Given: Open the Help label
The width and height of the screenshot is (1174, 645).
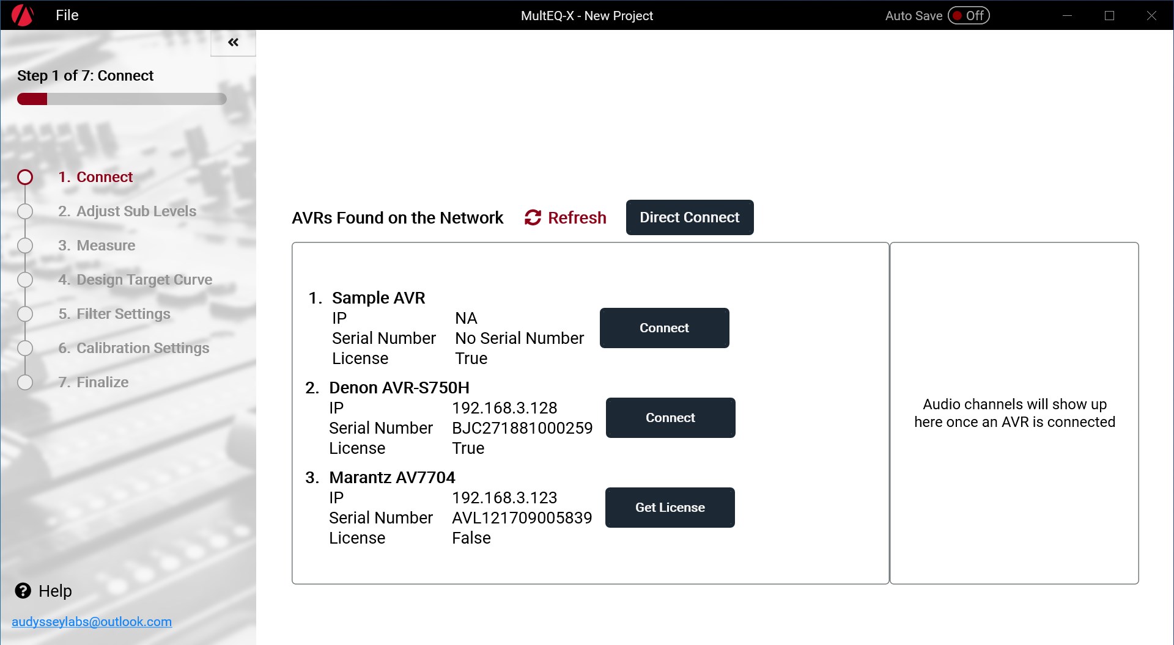Looking at the screenshot, I should click(55, 591).
